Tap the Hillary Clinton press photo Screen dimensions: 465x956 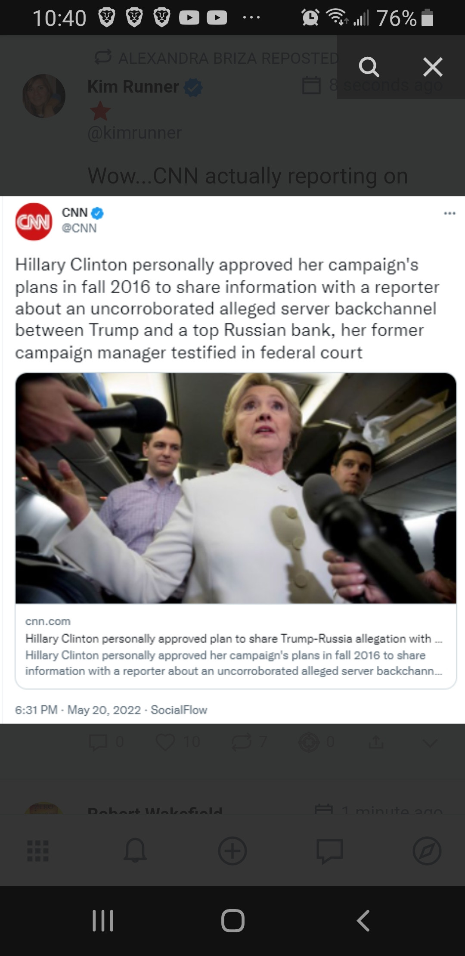236,488
